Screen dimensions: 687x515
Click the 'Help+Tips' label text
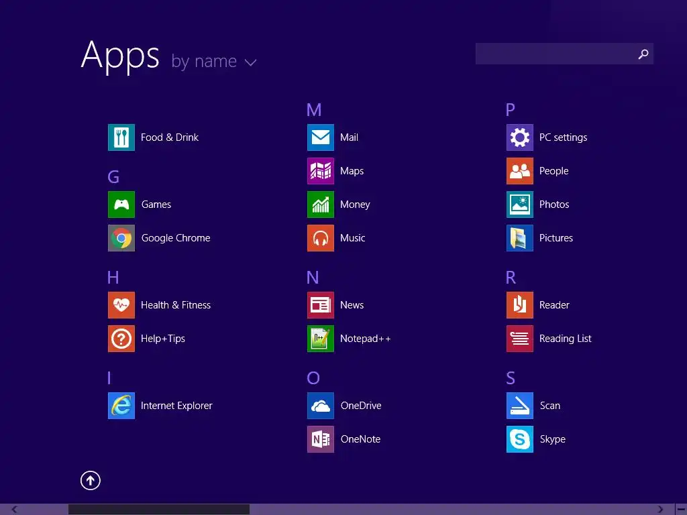[163, 339]
